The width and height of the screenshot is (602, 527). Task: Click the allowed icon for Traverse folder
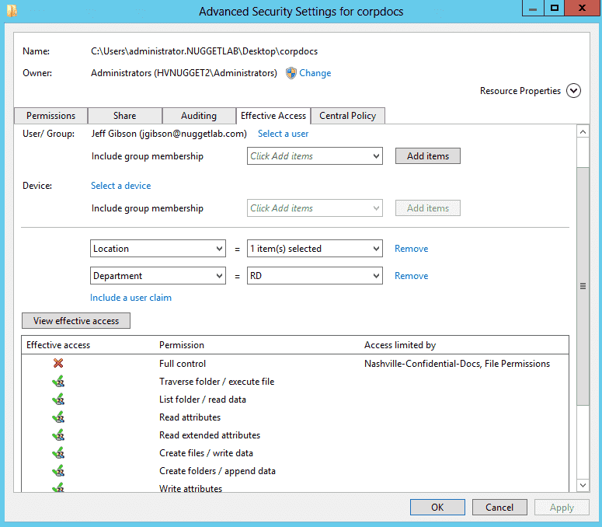pos(58,381)
